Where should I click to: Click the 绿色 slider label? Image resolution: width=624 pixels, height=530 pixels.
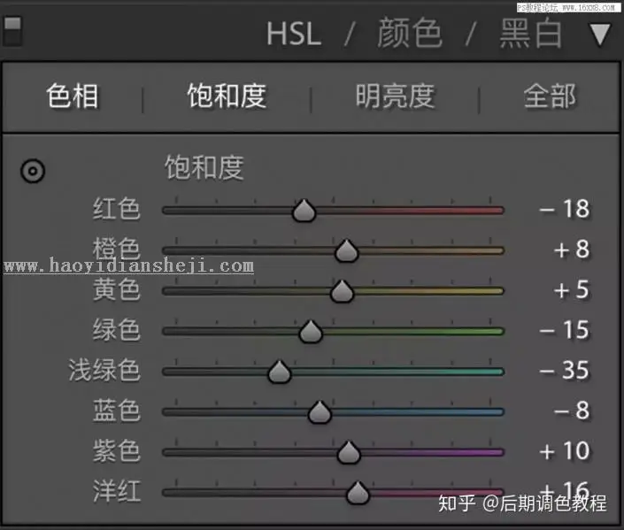point(117,330)
